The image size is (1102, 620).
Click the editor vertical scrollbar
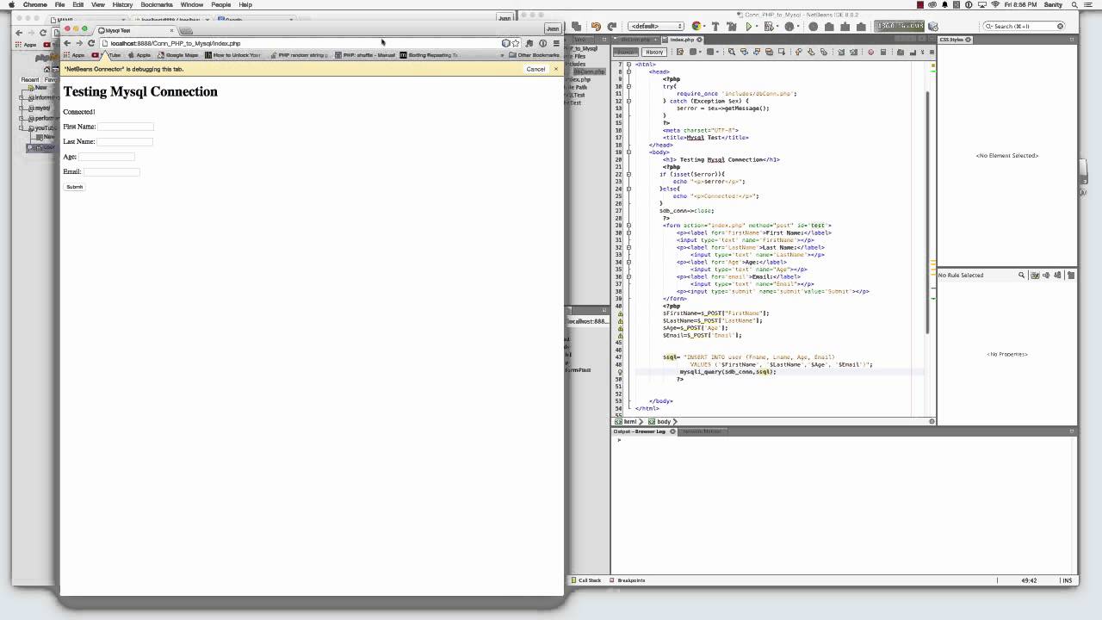pyautogui.click(x=927, y=211)
